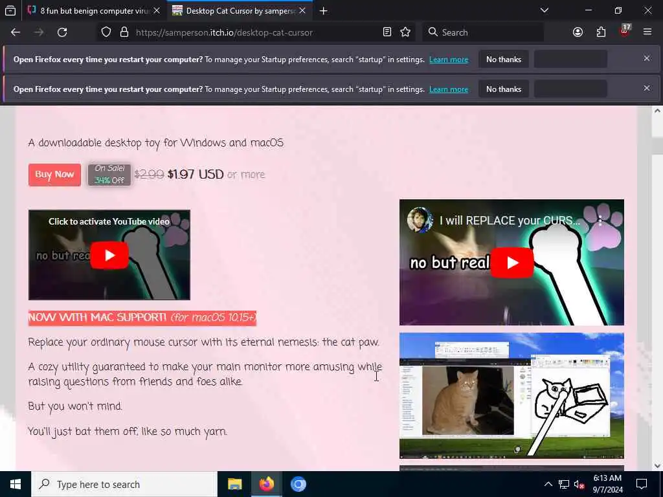Open a new tab with plus button
Screen dimensions: 663x497
(x=324, y=11)
